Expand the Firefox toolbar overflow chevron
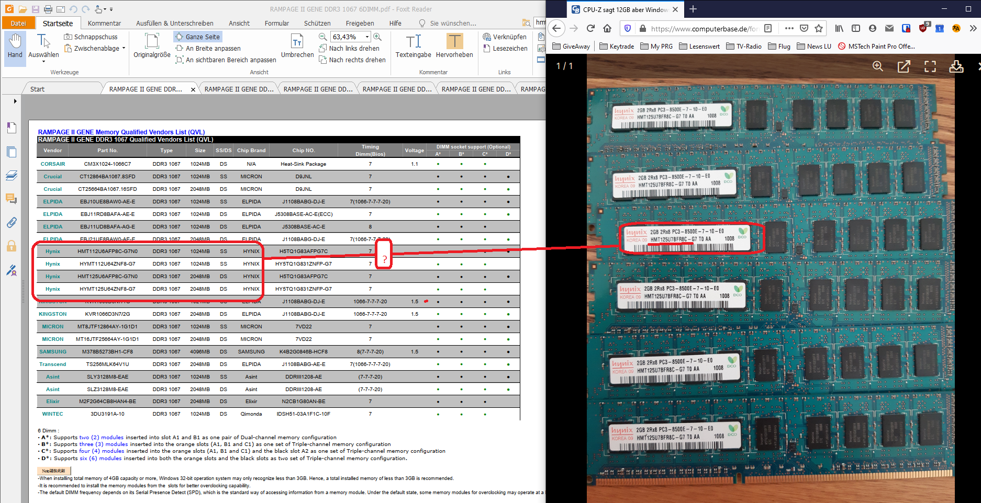 973,28
